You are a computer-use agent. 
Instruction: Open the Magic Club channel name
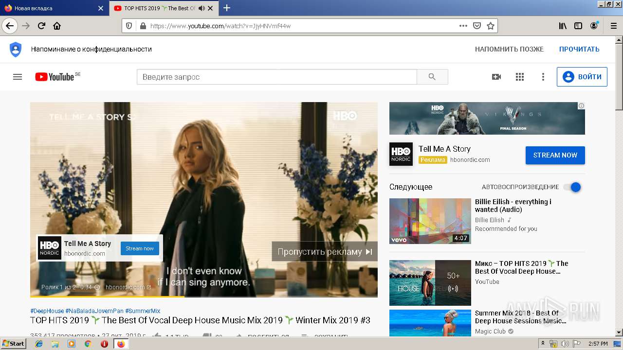tap(490, 332)
